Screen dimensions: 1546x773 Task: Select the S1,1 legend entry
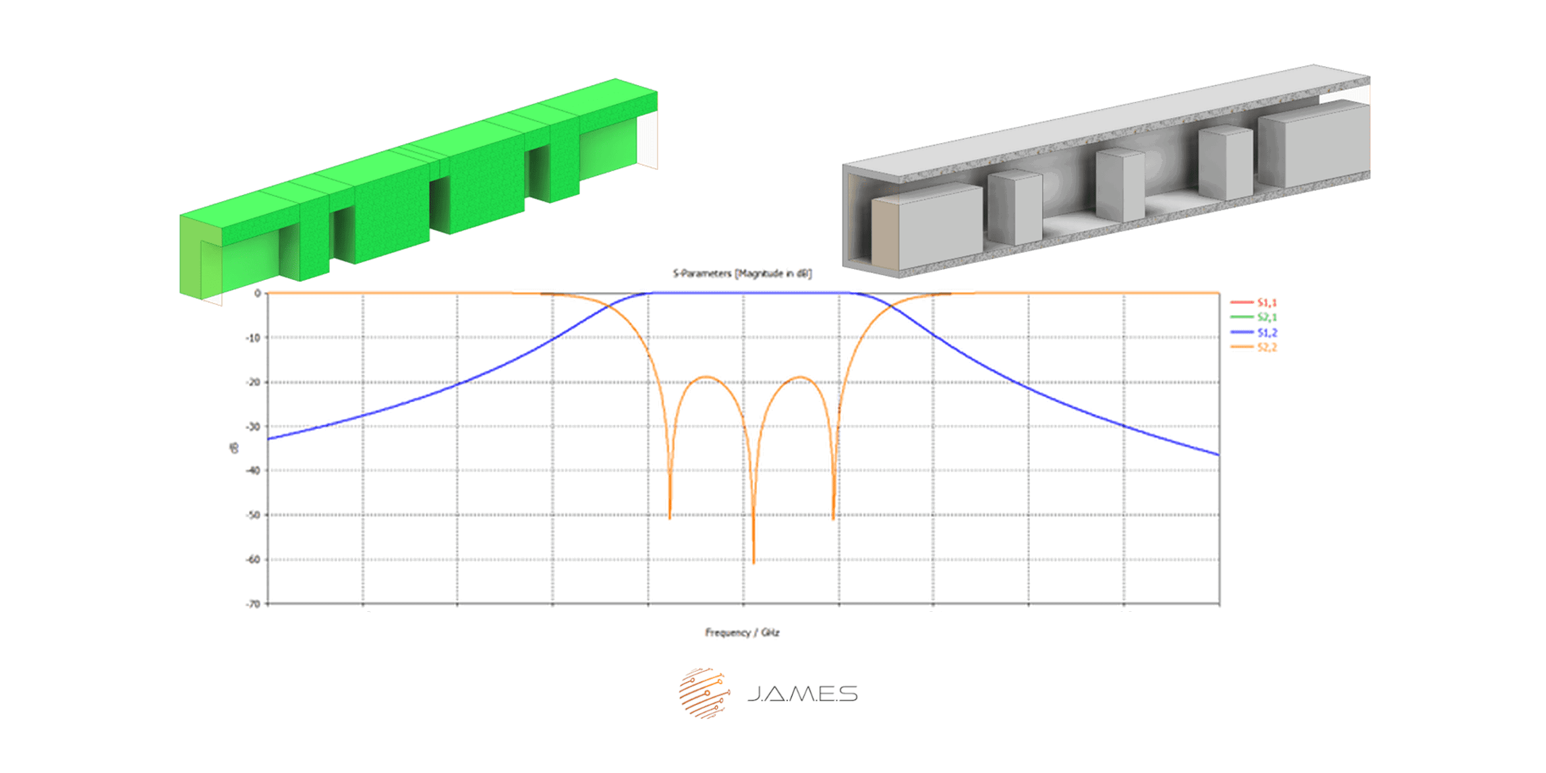tap(1254, 303)
